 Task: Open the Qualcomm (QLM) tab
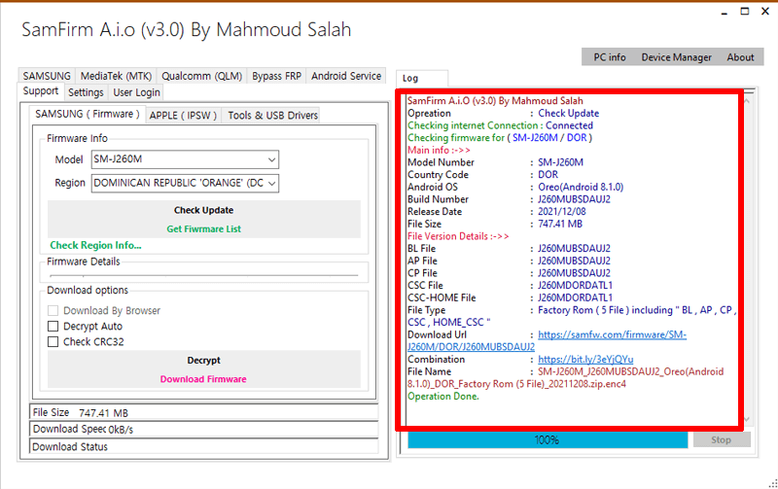201,76
